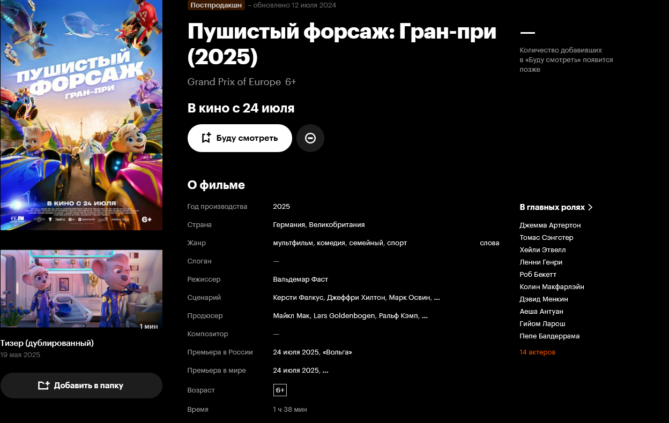The image size is (669, 423).
Task: Click the Russian premiere date 24 июля 2025
Action: (x=296, y=352)
